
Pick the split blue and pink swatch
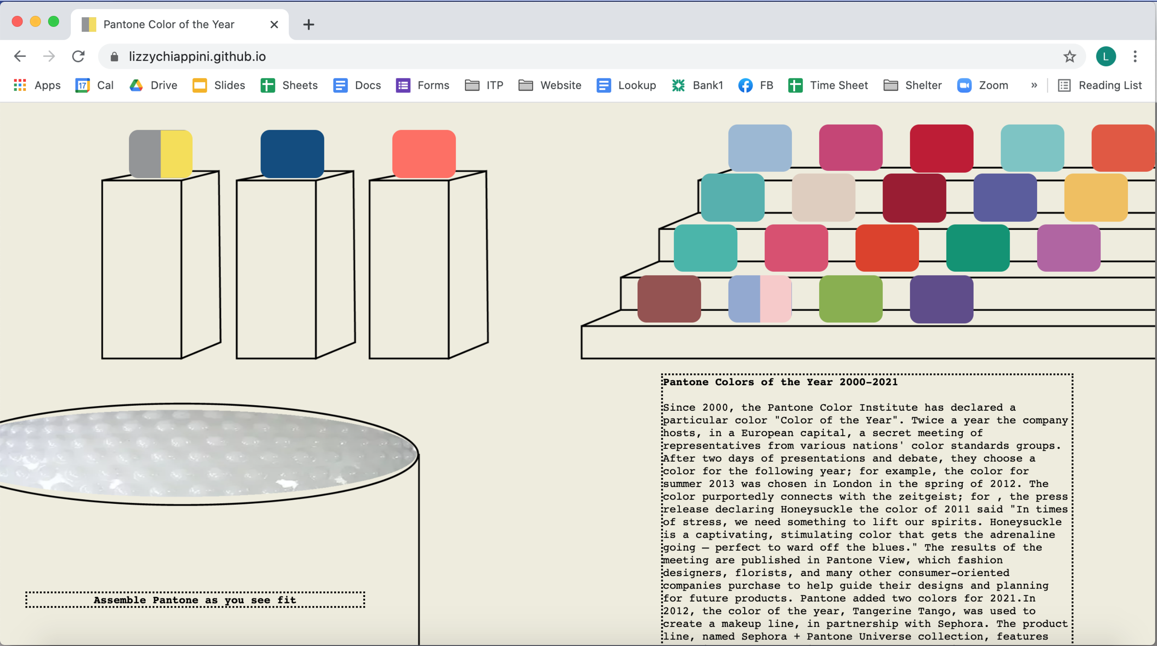(760, 299)
